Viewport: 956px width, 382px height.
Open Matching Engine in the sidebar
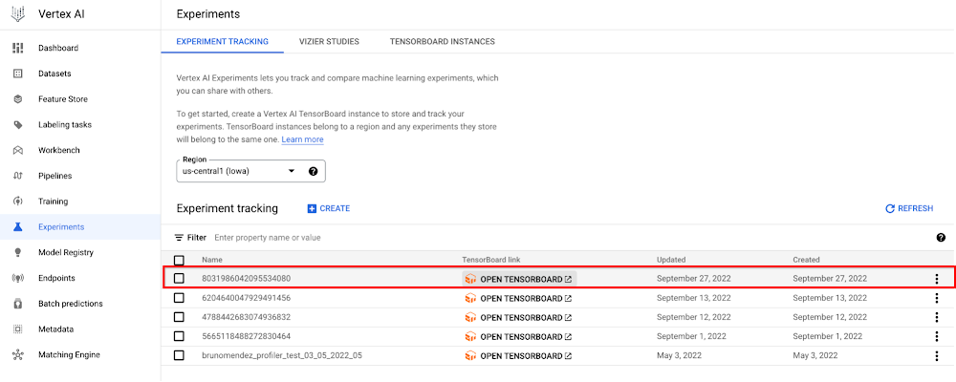80,354
